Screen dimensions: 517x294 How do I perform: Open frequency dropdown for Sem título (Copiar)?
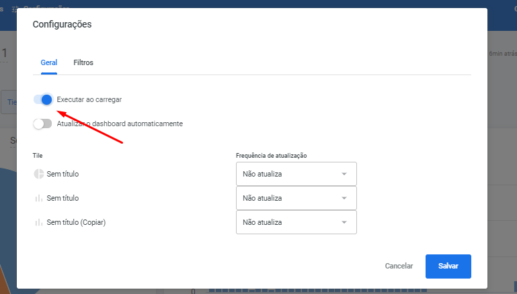(296, 222)
